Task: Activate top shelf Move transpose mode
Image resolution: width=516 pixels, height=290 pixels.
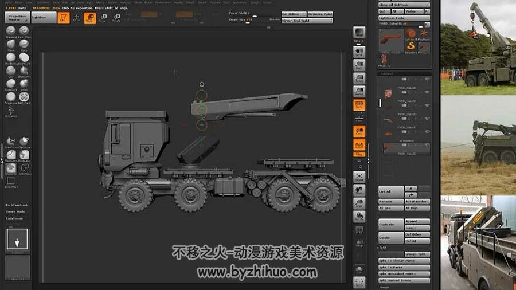Action: pos(89,17)
